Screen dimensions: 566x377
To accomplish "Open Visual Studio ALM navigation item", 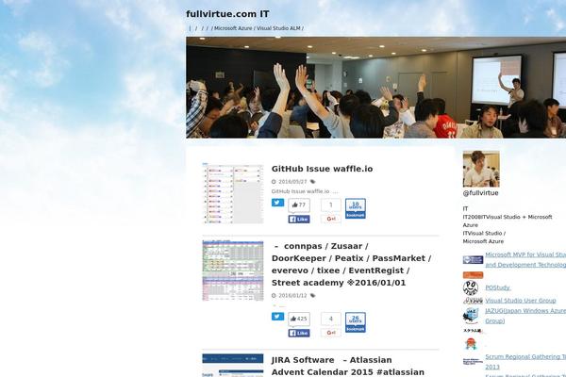I will [278, 28].
